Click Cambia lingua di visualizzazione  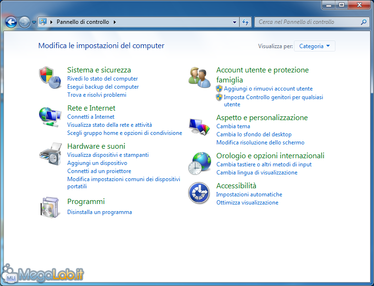[x=257, y=173]
